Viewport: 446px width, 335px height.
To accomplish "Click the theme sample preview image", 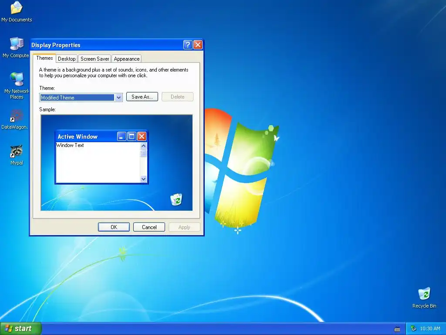I will point(117,163).
